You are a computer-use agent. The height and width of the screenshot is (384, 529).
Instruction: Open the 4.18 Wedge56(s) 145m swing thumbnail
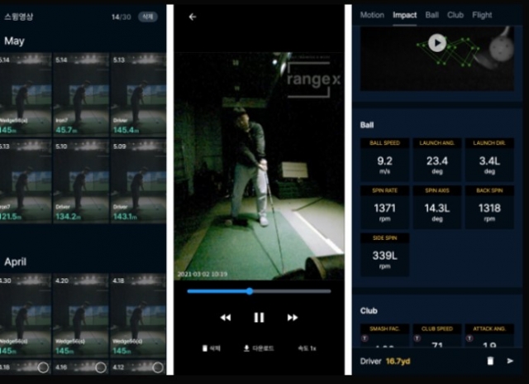138,315
